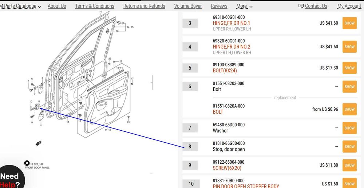Open Returns and Refunds page
The height and width of the screenshot is (188, 364).
(144, 6)
